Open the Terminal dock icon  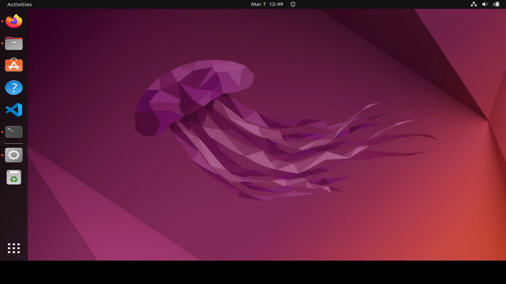point(14,132)
